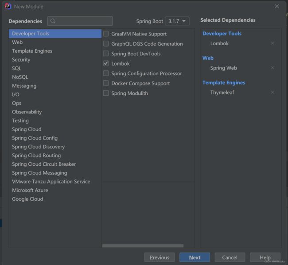This screenshot has width=288, height=265.
Task: Open the Ops category
Action: click(55, 103)
